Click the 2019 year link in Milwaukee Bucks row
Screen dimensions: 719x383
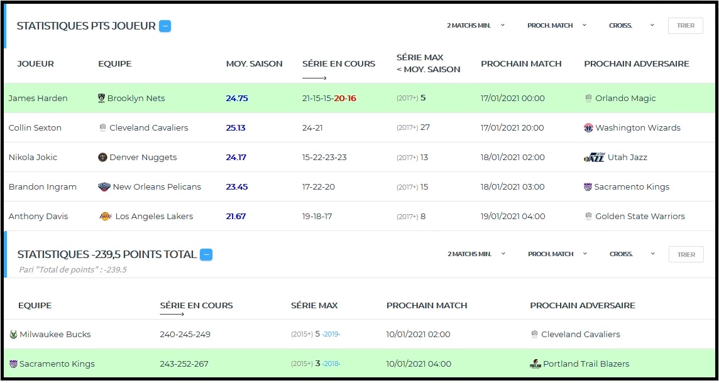(331, 335)
